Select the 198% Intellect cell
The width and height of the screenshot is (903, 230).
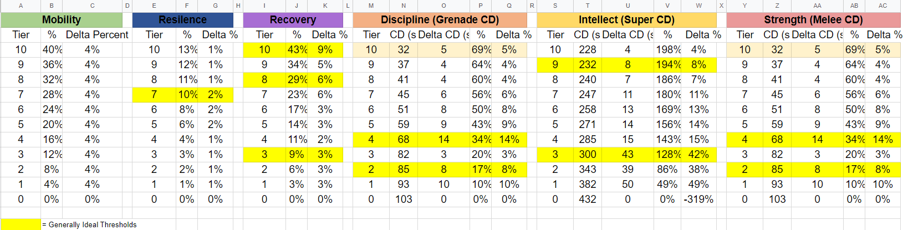(668, 50)
